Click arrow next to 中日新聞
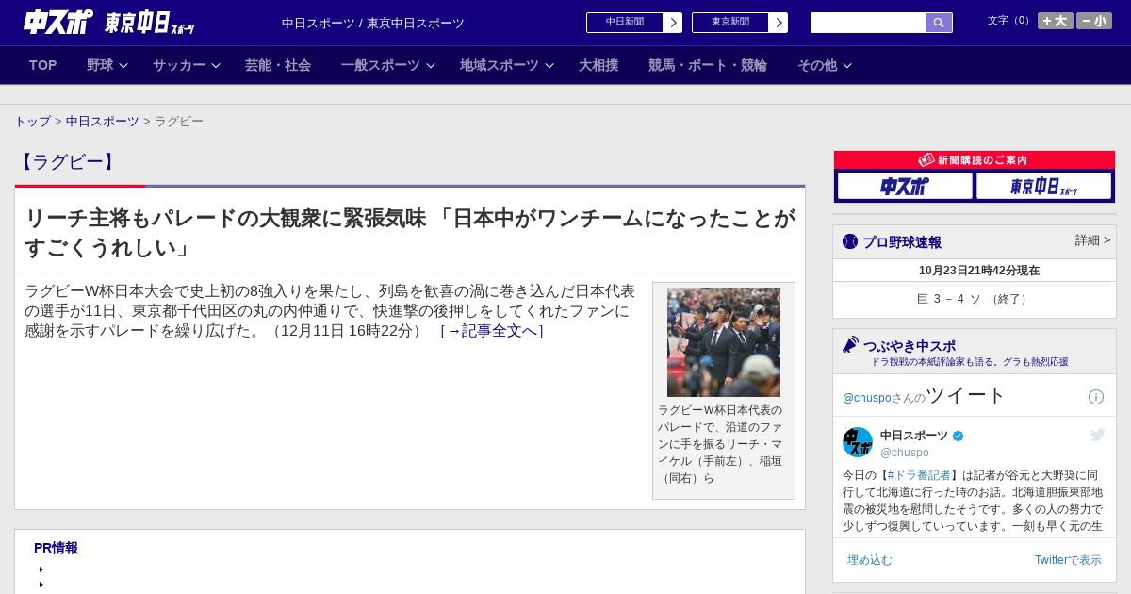This screenshot has height=594, width=1131. pos(673,23)
